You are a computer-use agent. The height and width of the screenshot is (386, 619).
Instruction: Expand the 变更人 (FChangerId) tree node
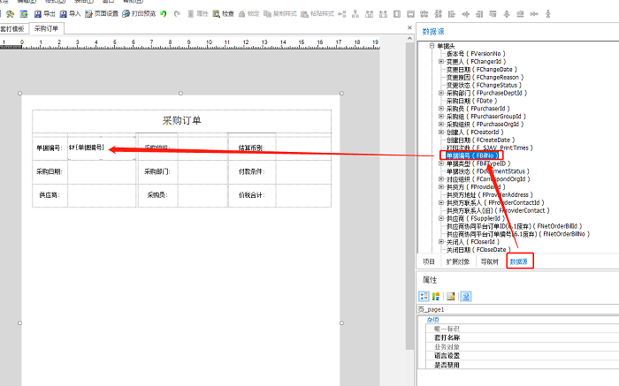click(x=440, y=61)
